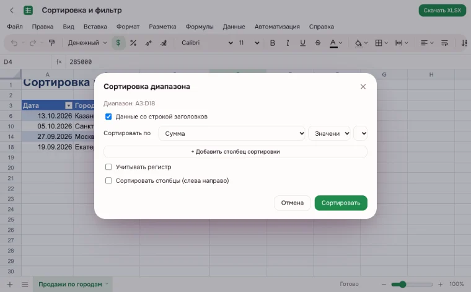Toggle underline formatting

coord(302,43)
